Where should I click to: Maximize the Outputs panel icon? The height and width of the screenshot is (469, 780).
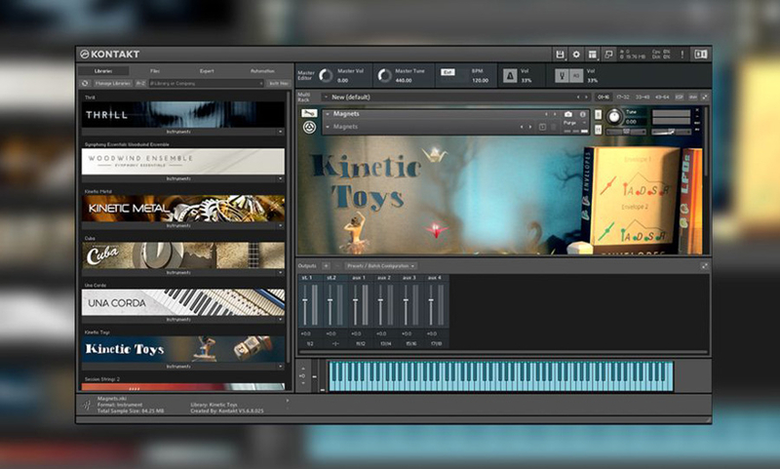704,266
